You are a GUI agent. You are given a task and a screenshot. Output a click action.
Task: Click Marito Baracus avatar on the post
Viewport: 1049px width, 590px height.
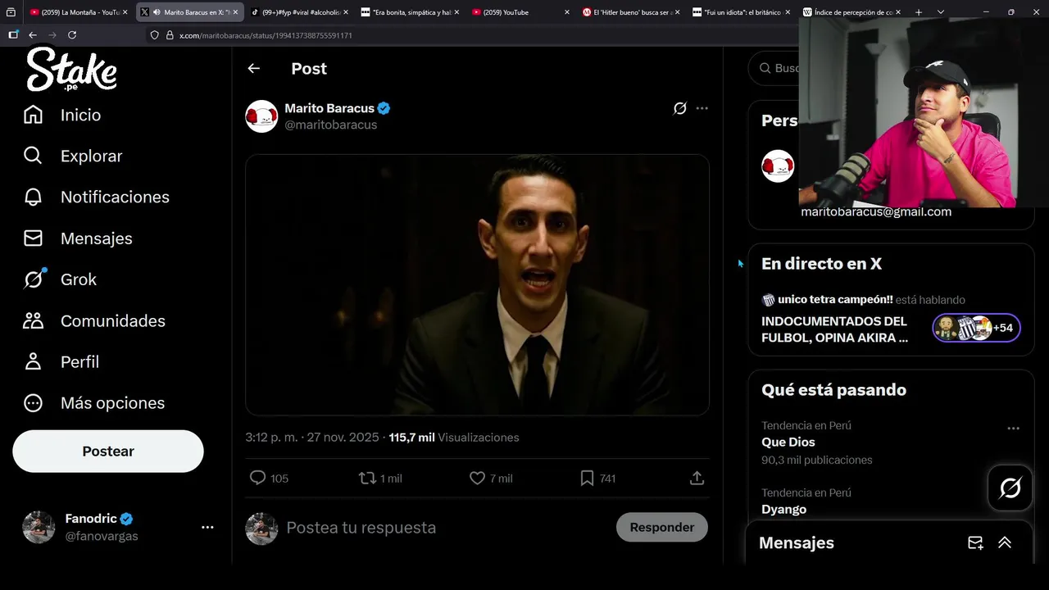(x=261, y=116)
